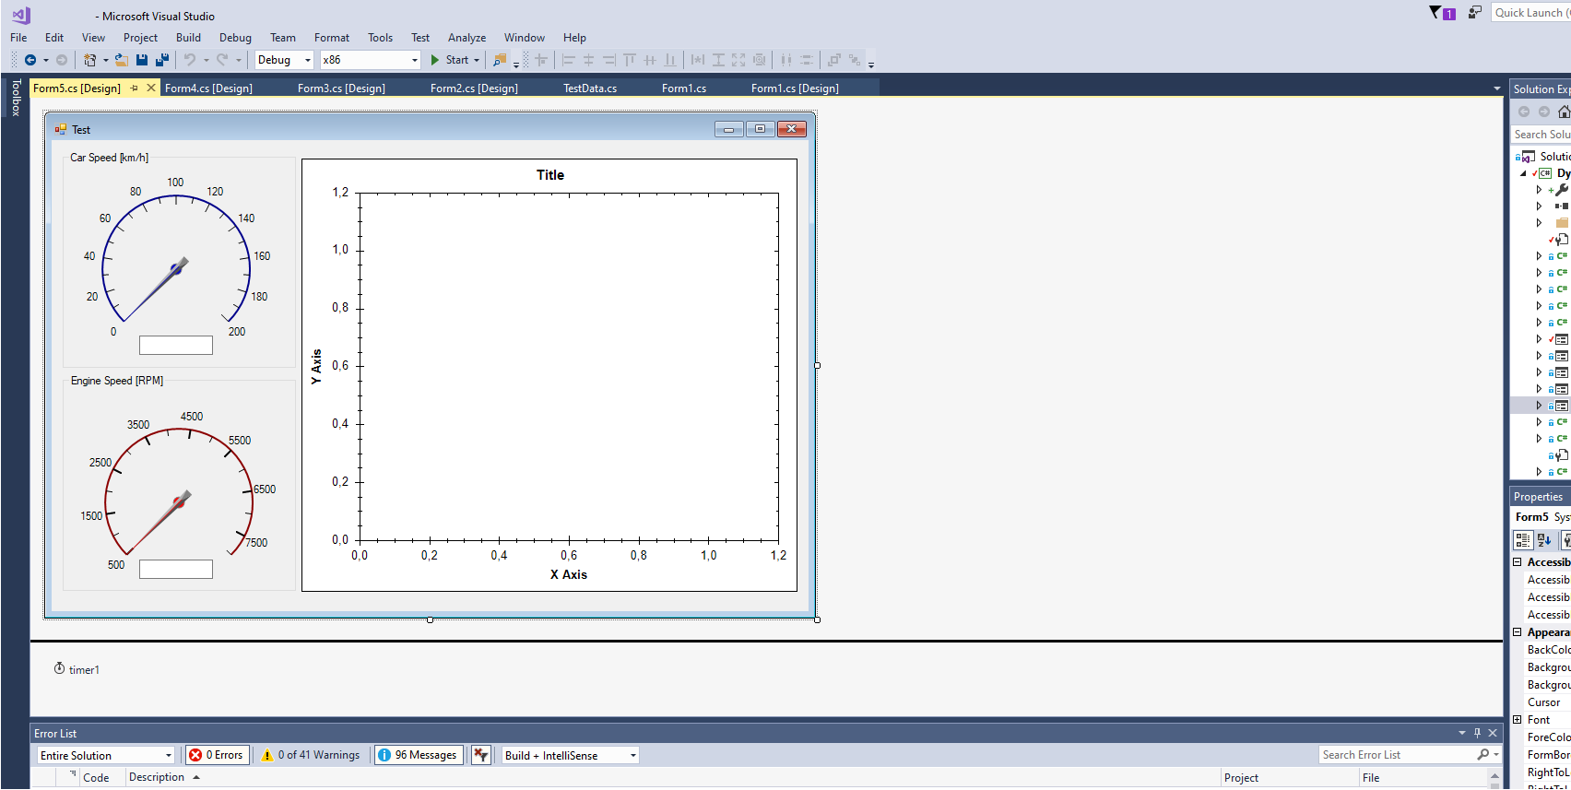
Task: Click the Open File folder icon
Action: click(121, 60)
